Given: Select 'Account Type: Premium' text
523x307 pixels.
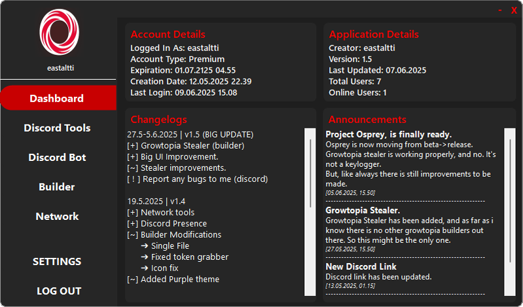Looking at the screenshot, I should click(x=177, y=60).
